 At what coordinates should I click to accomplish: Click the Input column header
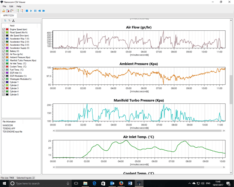[12, 25]
